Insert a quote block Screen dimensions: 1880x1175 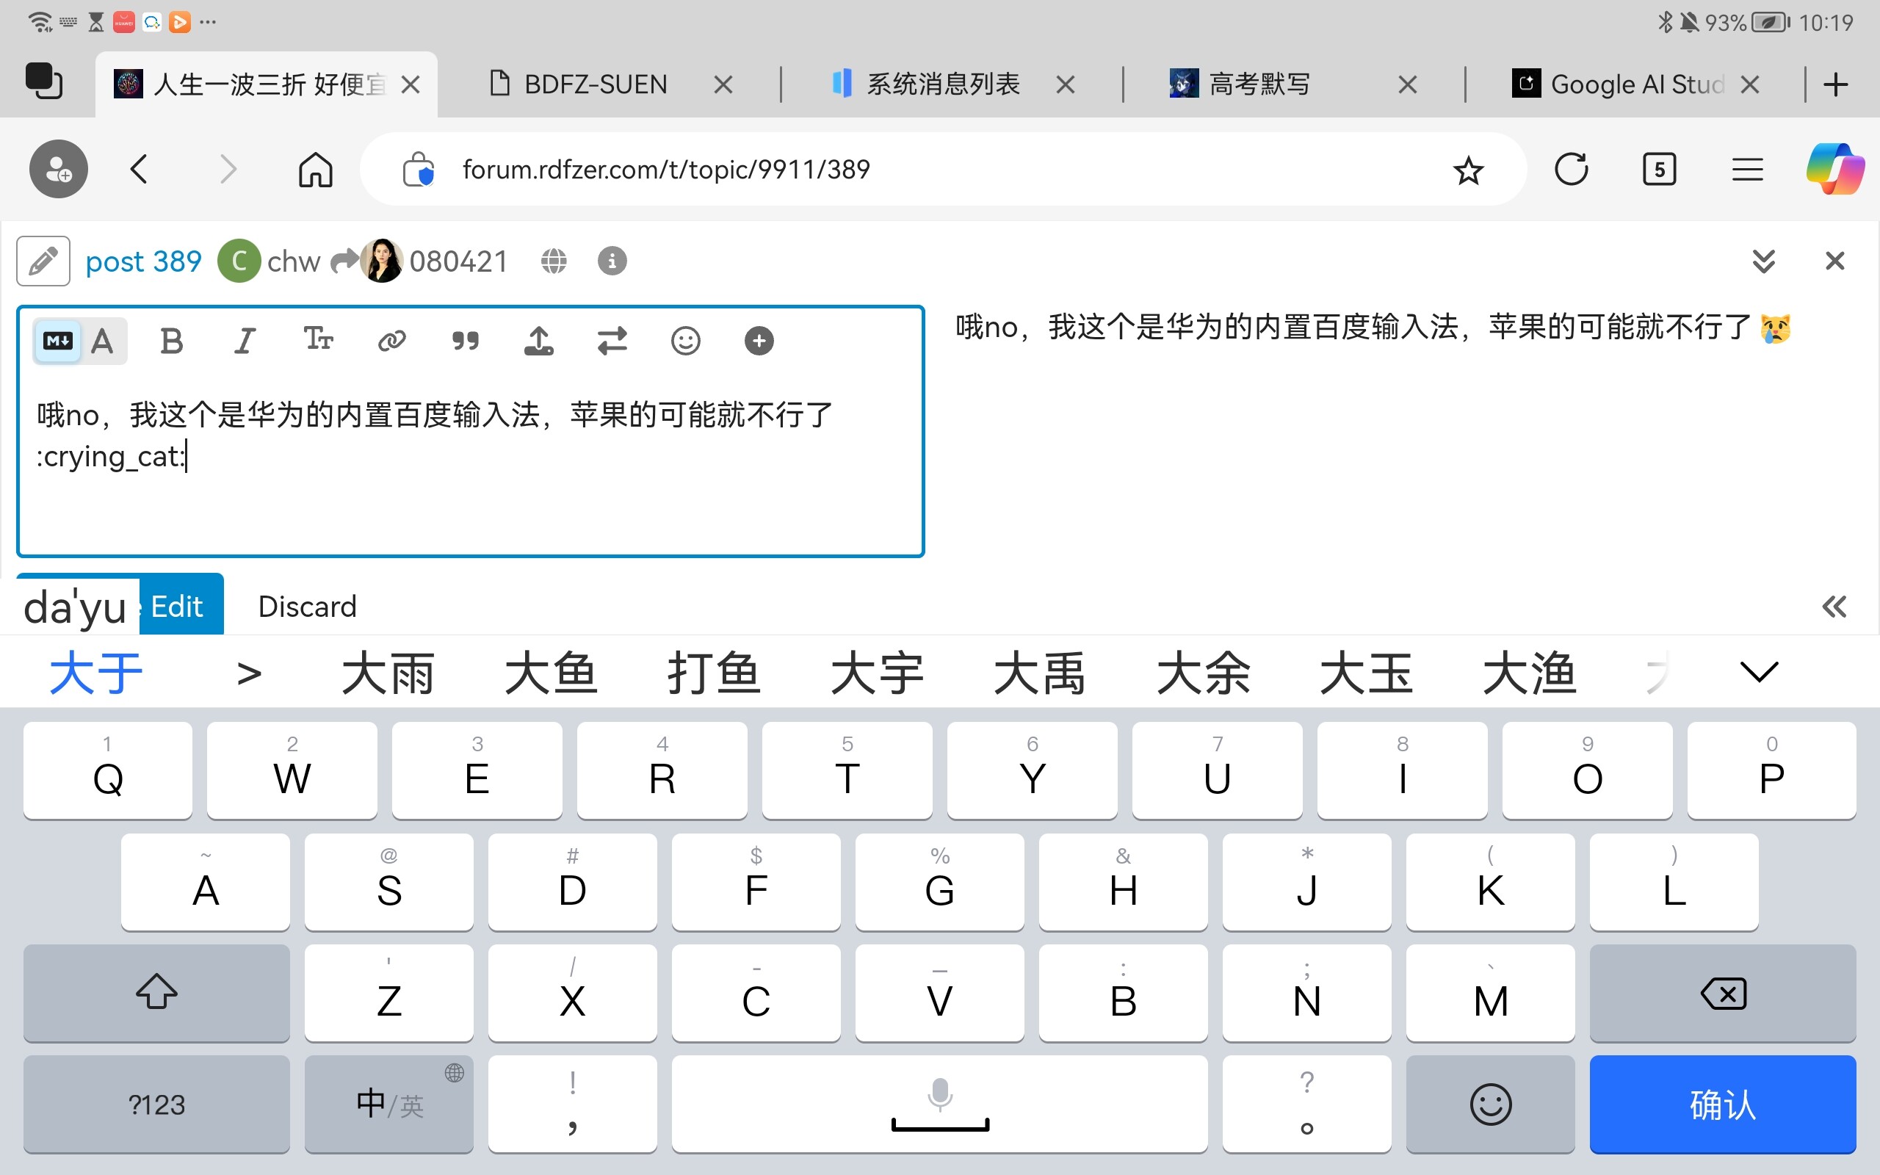tap(466, 341)
